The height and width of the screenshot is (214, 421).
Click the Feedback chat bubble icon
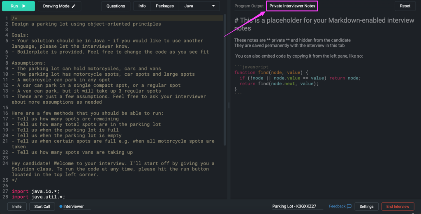[x=349, y=207]
